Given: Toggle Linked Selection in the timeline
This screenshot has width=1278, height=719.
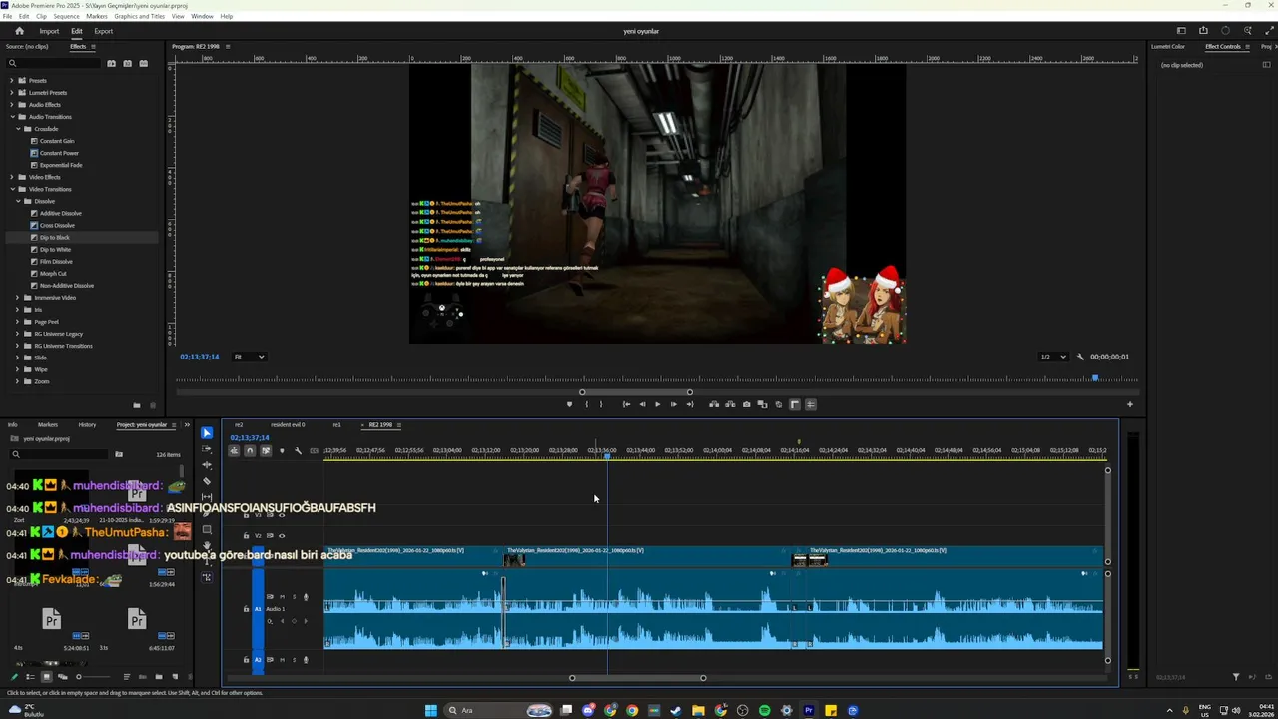Looking at the screenshot, I should [266, 451].
